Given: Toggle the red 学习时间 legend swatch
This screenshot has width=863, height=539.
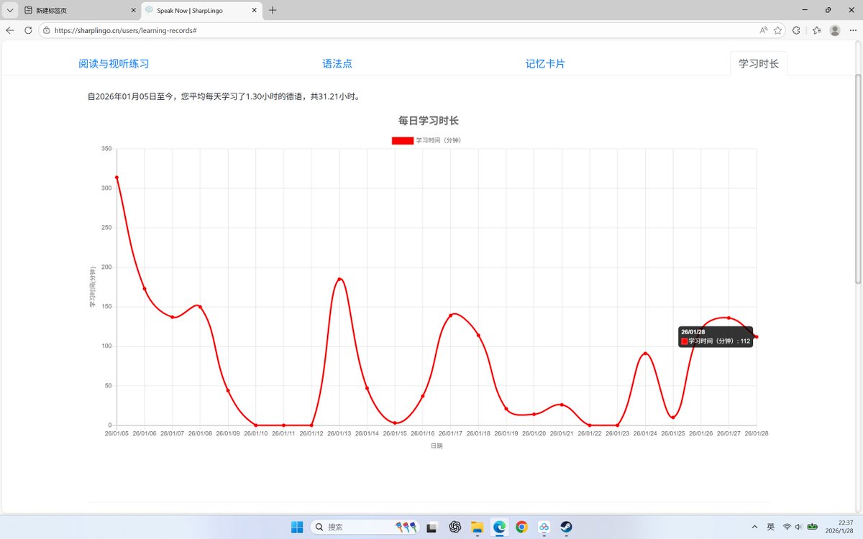Looking at the screenshot, I should coord(403,140).
